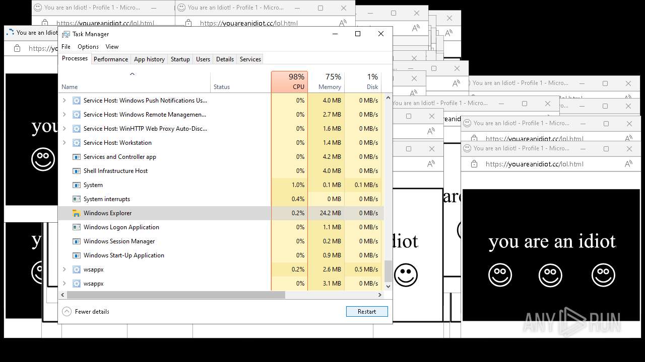
Task: Expand the wsappx row using 3.1 MB
Action: click(x=64, y=284)
